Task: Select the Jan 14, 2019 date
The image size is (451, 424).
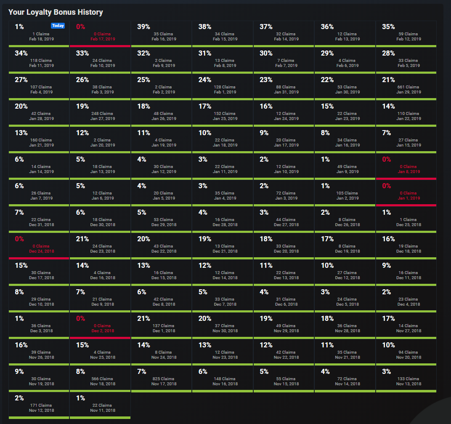Action: 41,171
